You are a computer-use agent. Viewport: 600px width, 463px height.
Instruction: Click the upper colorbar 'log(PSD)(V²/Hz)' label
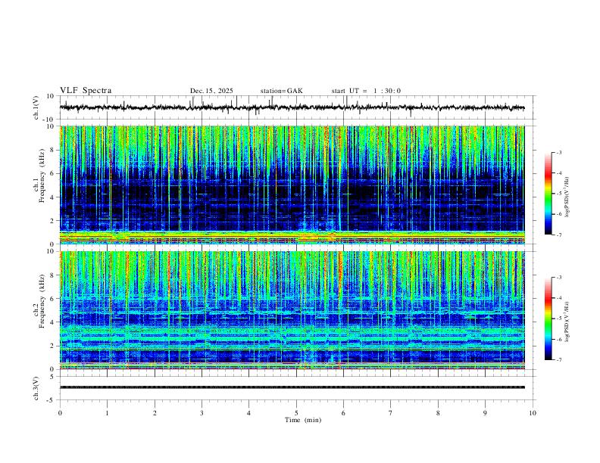[567, 197]
